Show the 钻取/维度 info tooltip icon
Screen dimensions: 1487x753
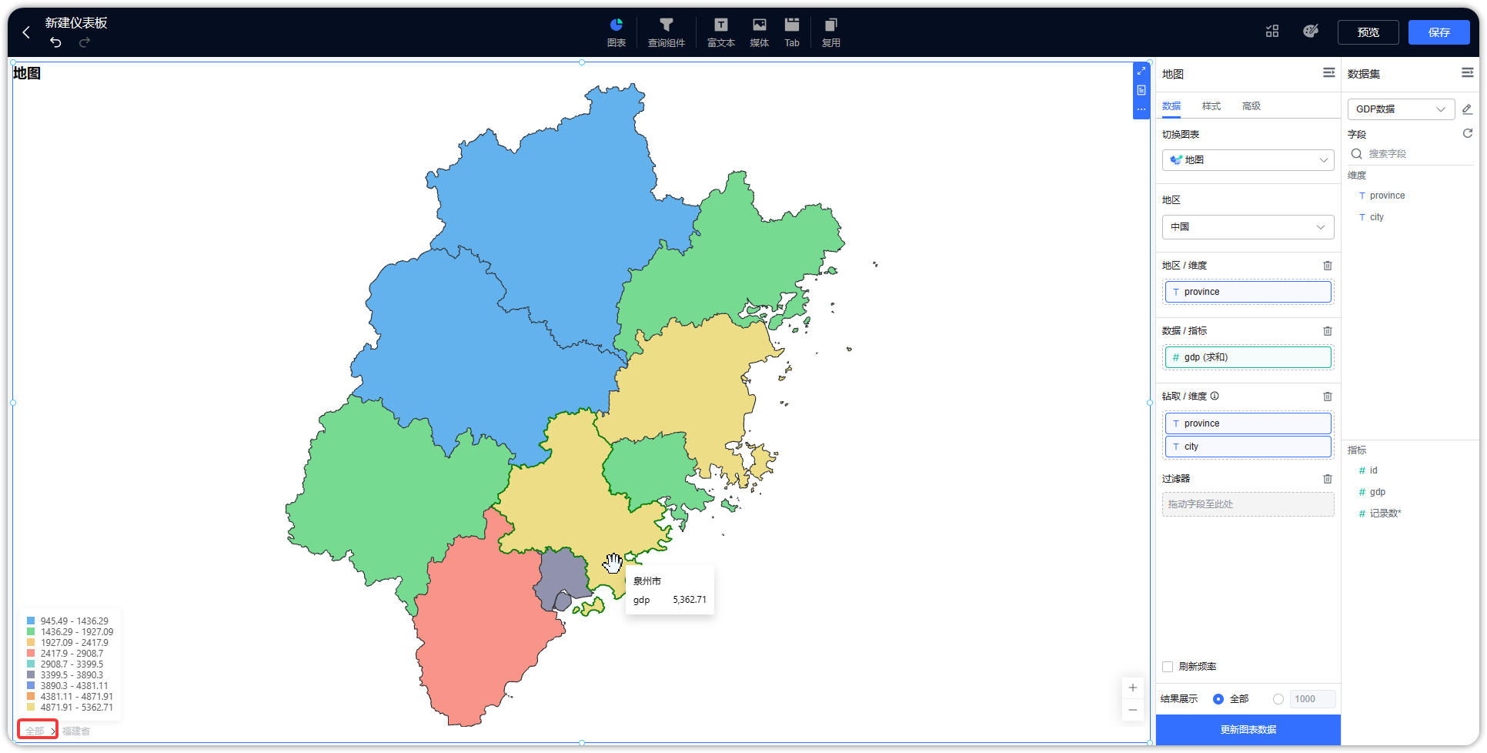point(1215,396)
